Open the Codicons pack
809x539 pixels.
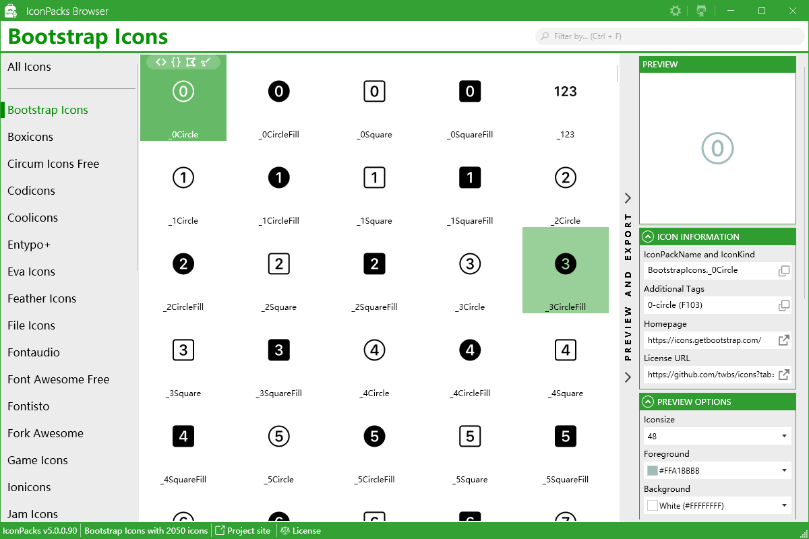coord(69,191)
